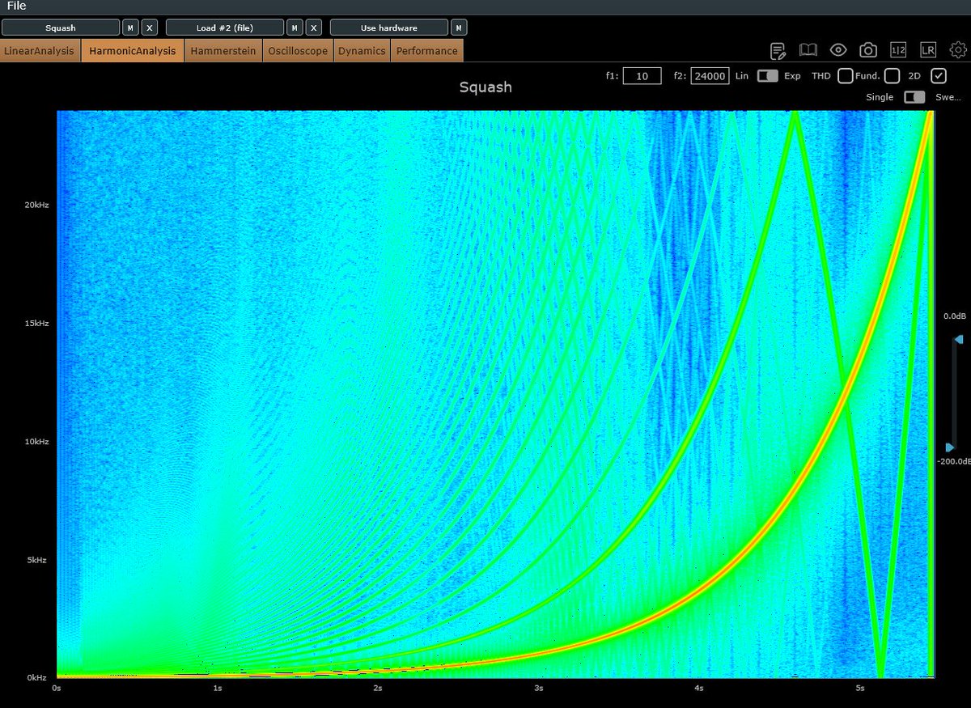Open settings gear icon
Screen dimensions: 971x708
(x=958, y=50)
